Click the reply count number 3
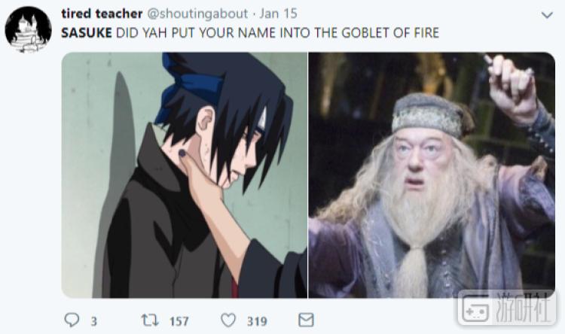The image size is (565, 334). [93, 321]
